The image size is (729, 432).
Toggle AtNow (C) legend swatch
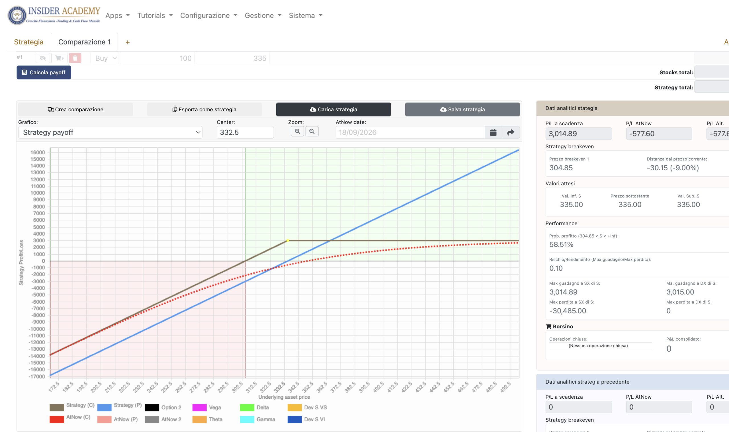pyautogui.click(x=57, y=419)
